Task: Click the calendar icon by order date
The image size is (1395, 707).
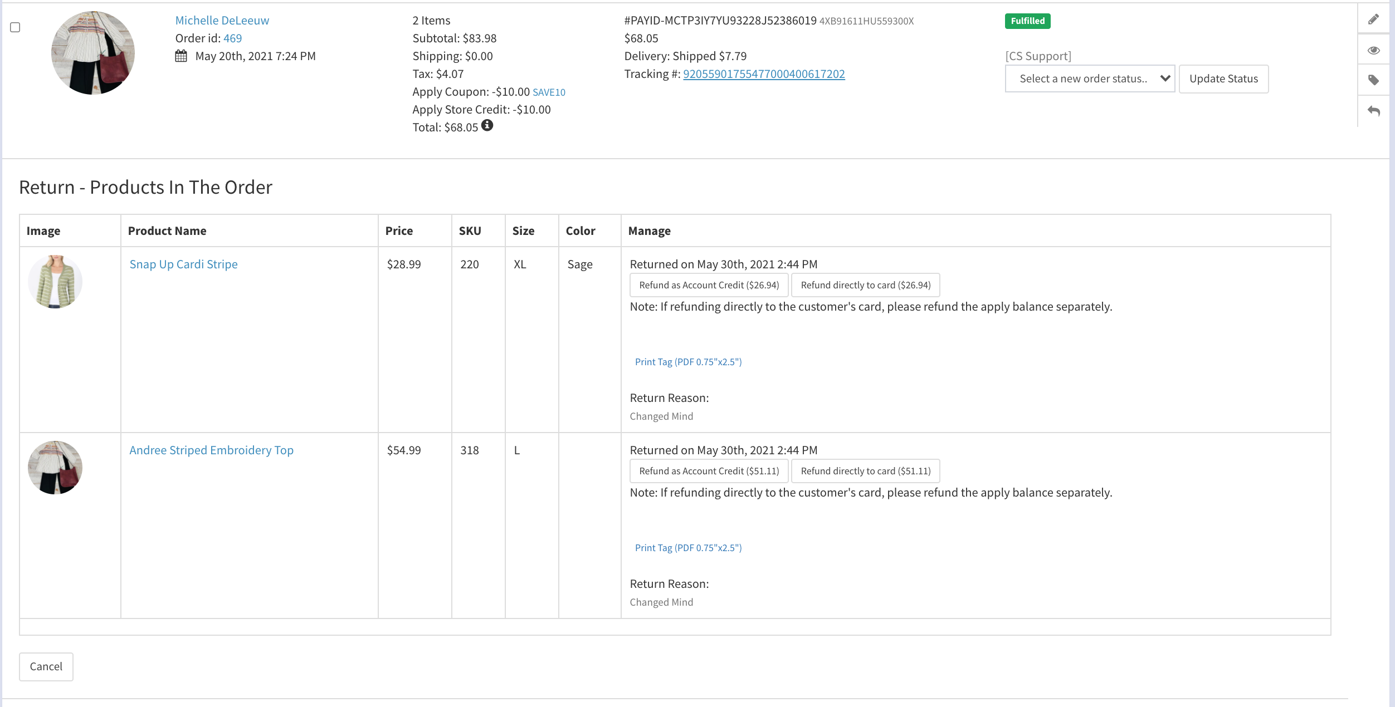Action: [x=181, y=56]
